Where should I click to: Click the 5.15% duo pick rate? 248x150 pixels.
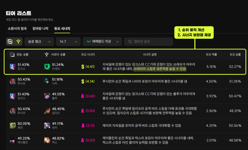click(211, 67)
